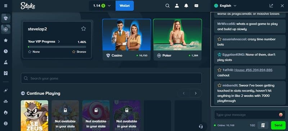
Task: Open the chat rules document icon
Action: [x=263, y=125]
